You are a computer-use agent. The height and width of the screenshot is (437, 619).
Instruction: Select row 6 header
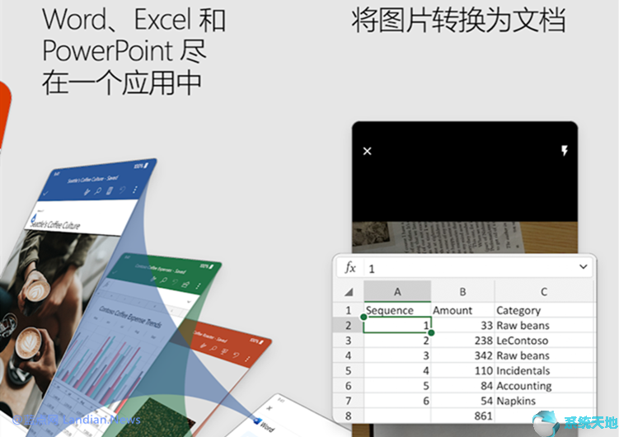point(348,385)
